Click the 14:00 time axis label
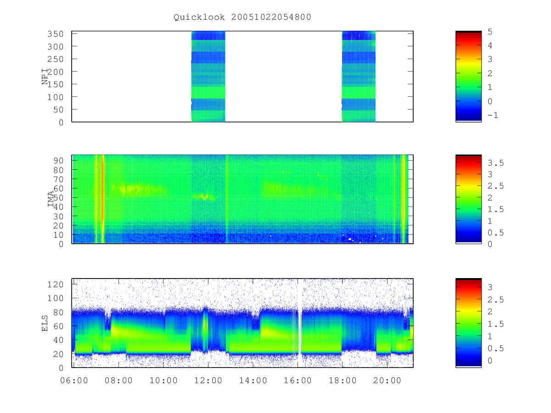This screenshot has height=413, width=551. pyautogui.click(x=253, y=380)
